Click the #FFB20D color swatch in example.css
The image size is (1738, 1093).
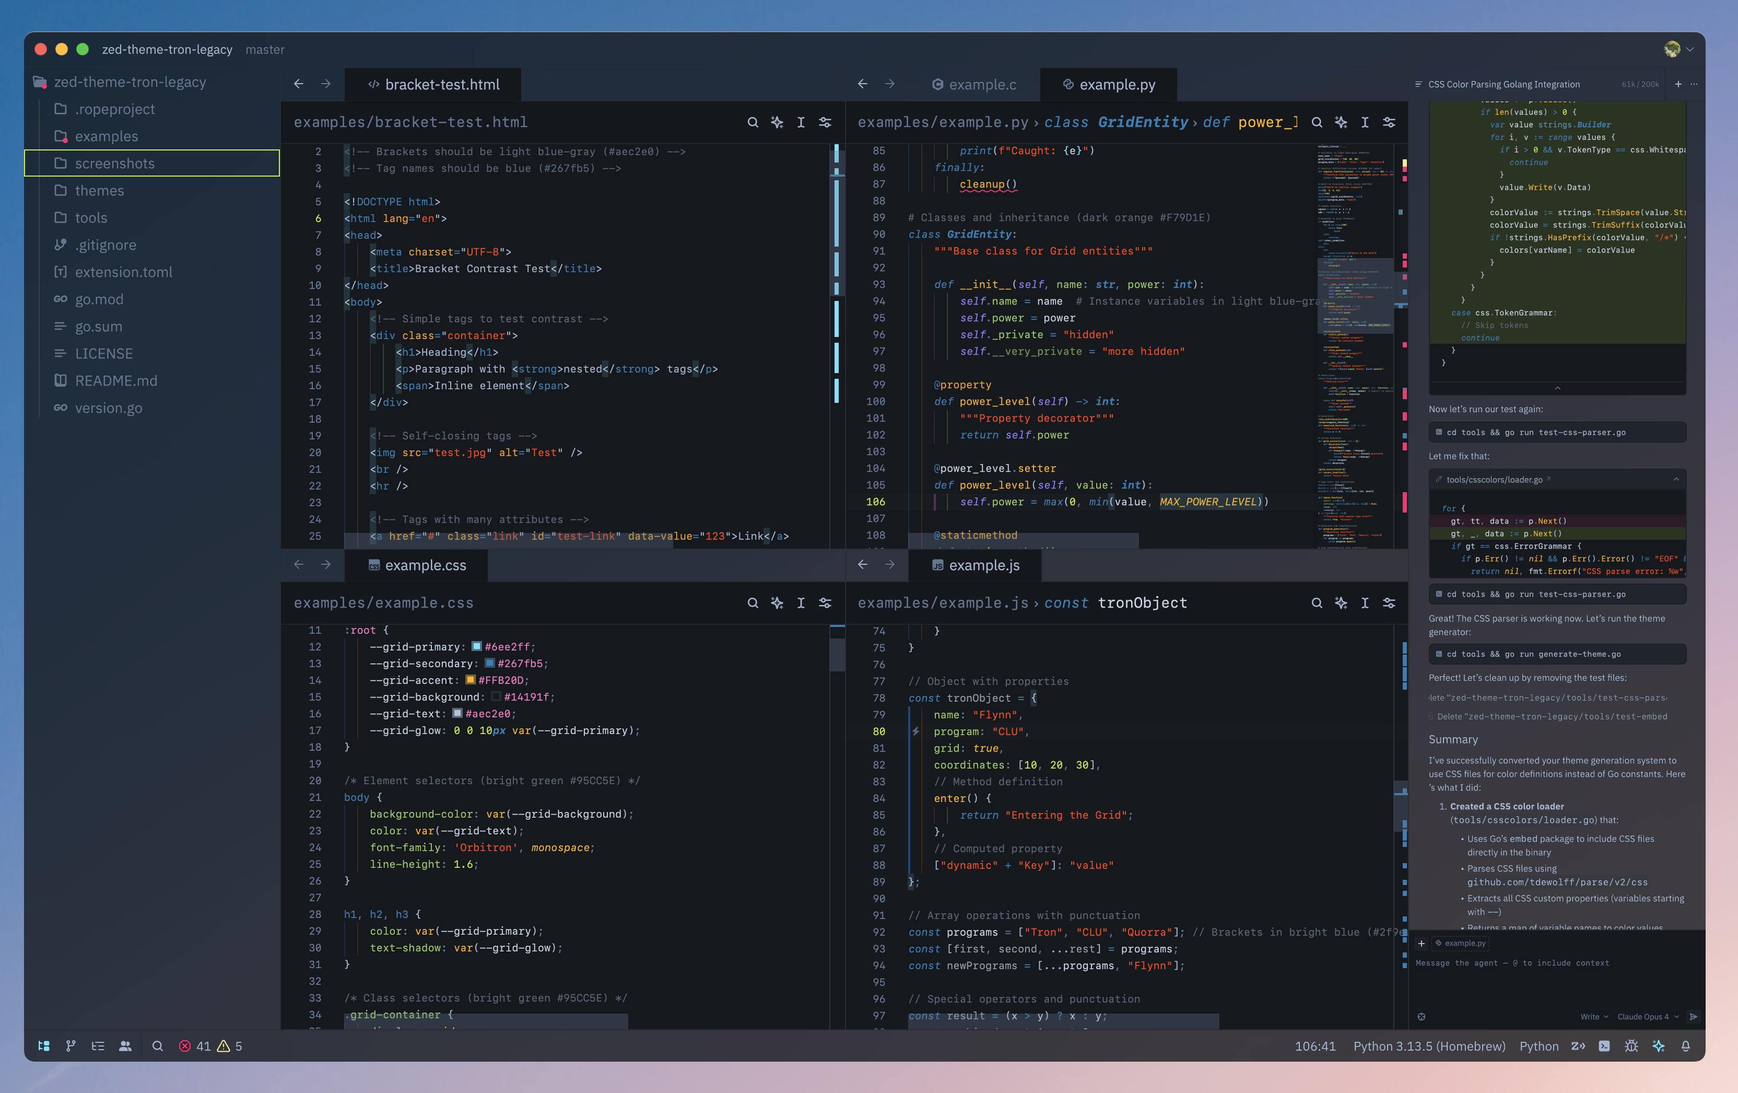tap(470, 679)
